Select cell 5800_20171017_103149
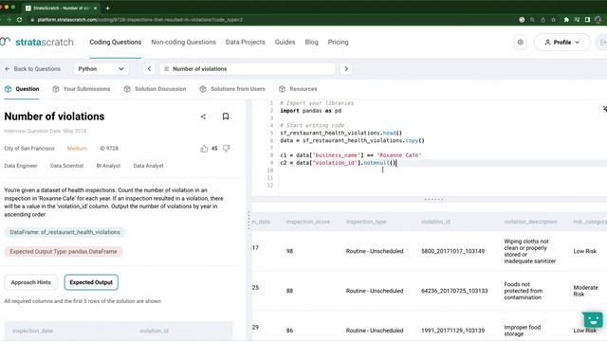Screen dimensions: 607x341 pyautogui.click(x=453, y=251)
